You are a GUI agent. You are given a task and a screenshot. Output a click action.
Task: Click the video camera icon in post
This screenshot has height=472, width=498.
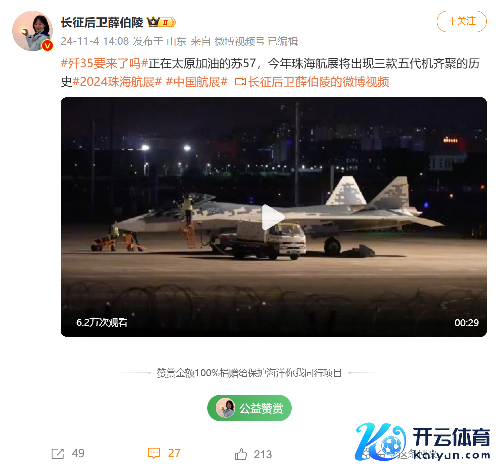(x=240, y=82)
